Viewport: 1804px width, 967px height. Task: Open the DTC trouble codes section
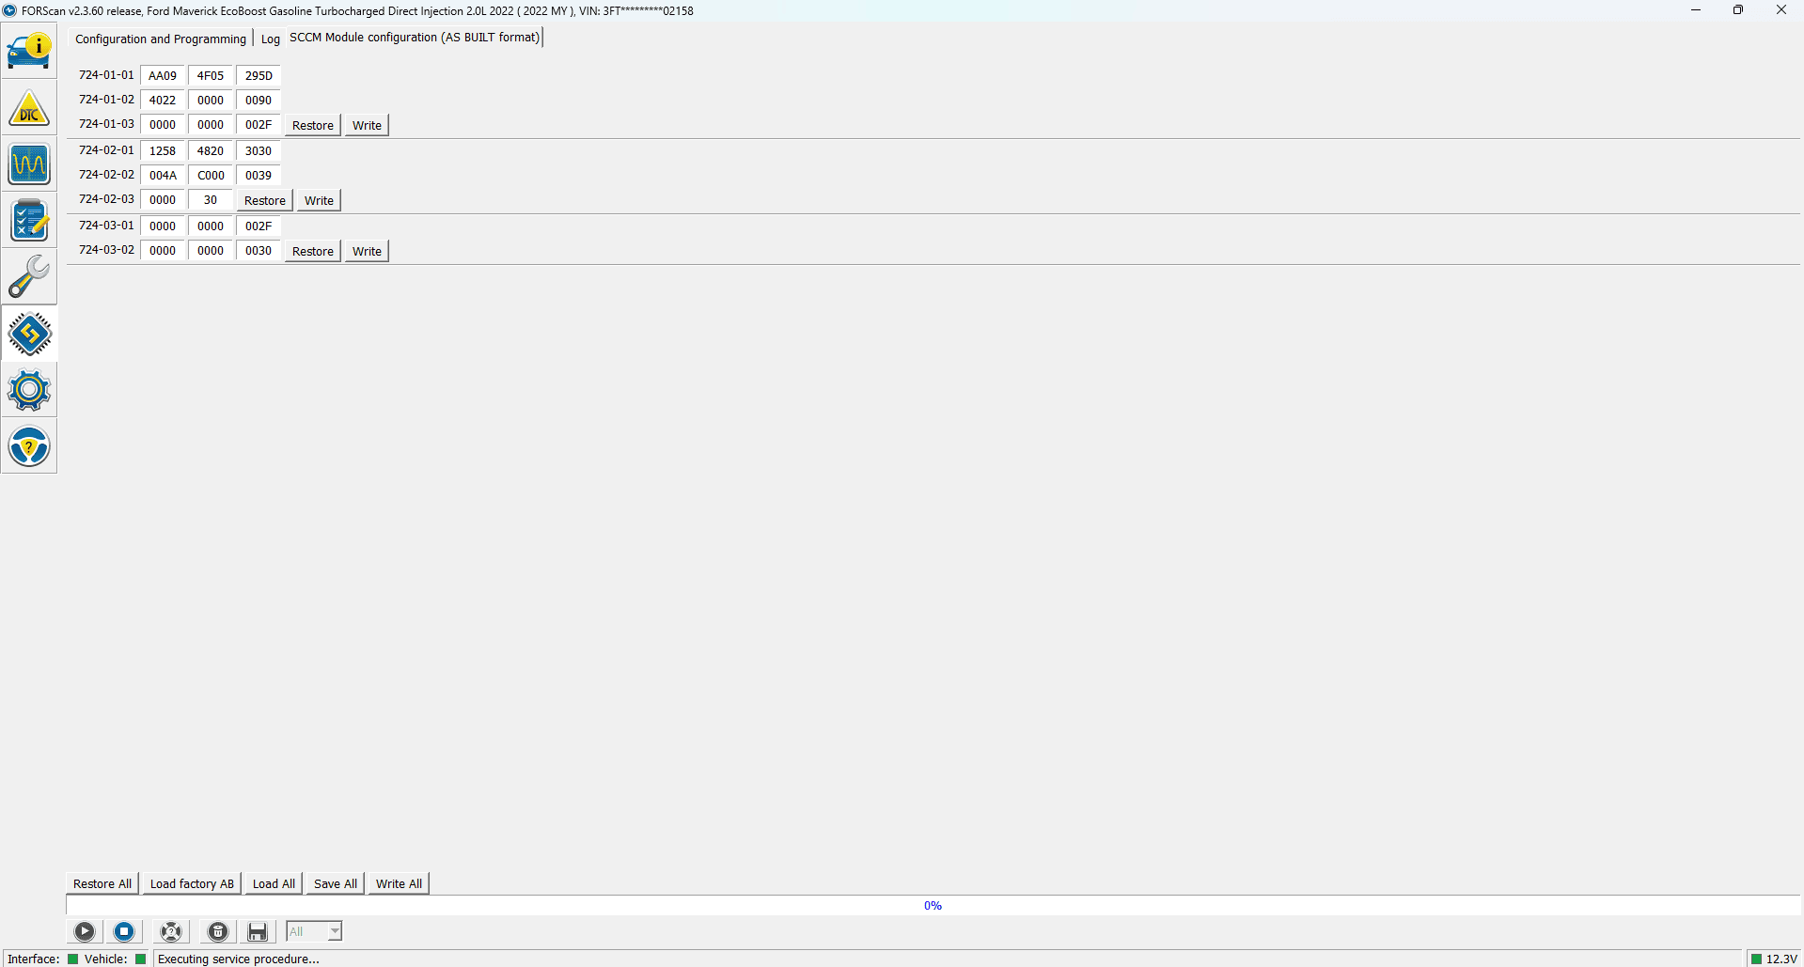(x=29, y=108)
